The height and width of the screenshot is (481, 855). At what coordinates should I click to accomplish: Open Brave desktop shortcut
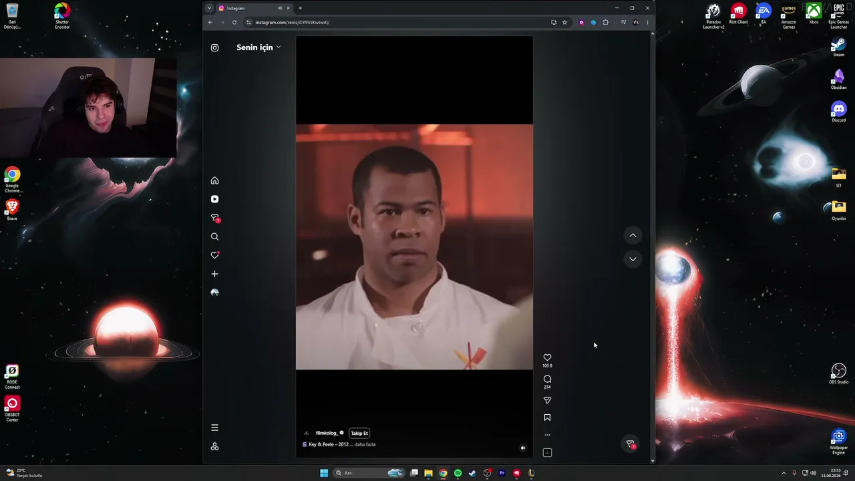12,210
